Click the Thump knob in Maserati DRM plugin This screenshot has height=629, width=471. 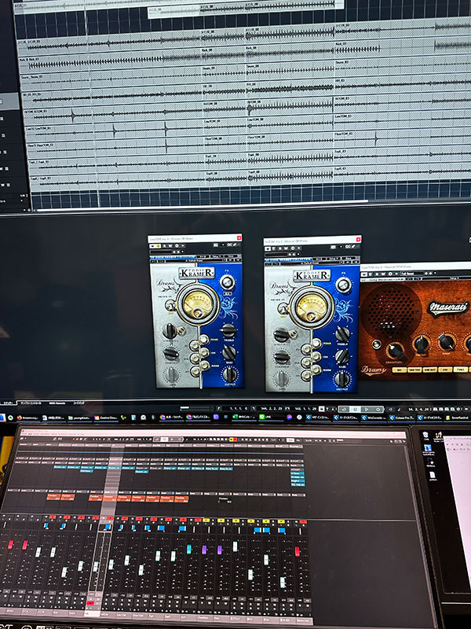pyautogui.click(x=422, y=344)
